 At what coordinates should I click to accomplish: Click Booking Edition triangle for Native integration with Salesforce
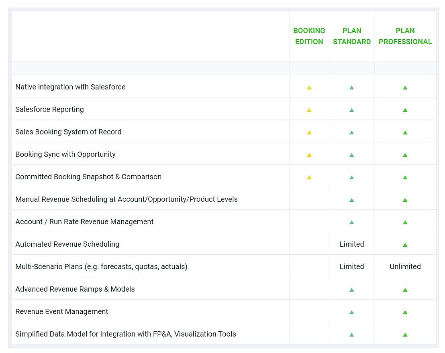point(309,87)
